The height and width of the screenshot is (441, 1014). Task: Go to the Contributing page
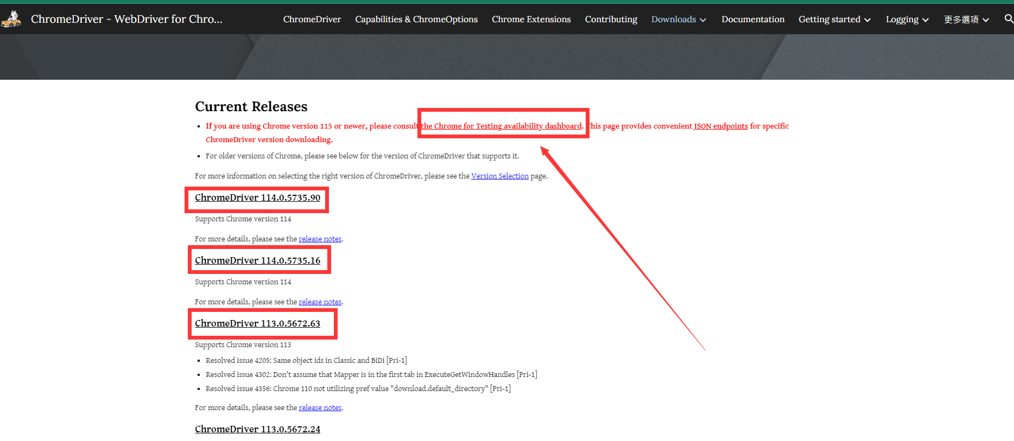[x=611, y=19]
